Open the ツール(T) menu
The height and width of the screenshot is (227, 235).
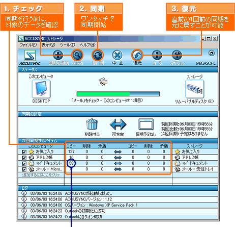click(68, 45)
